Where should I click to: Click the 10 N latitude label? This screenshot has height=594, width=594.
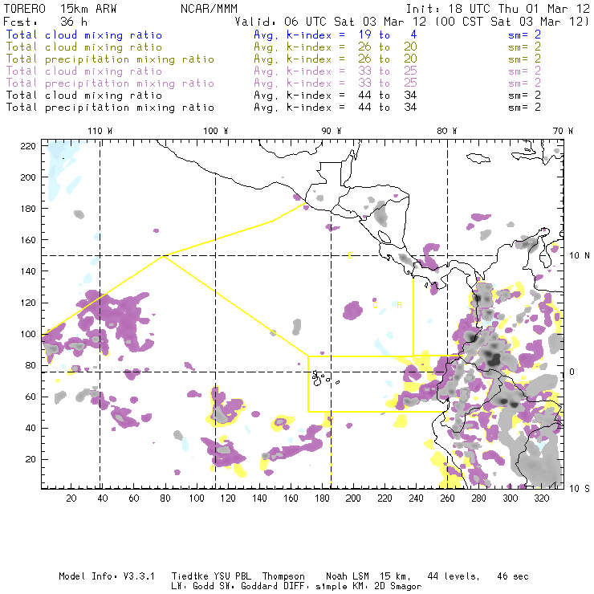tap(580, 255)
